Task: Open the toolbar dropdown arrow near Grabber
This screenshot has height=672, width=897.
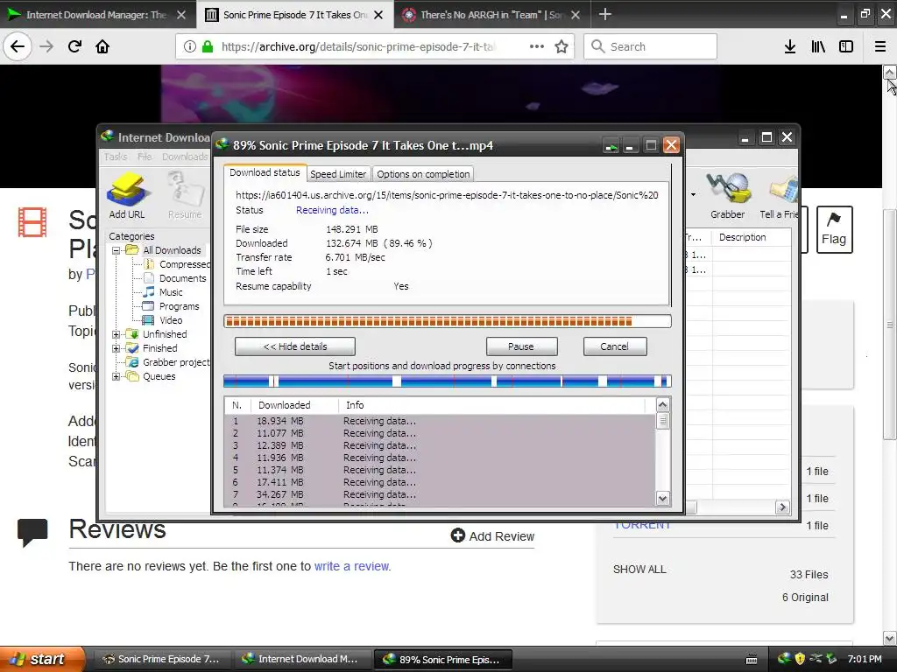Action: [x=694, y=195]
